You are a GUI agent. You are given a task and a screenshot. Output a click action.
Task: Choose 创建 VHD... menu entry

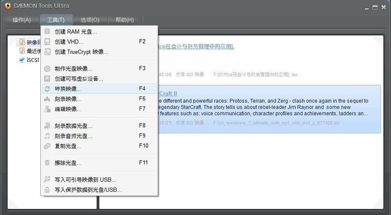99,41
